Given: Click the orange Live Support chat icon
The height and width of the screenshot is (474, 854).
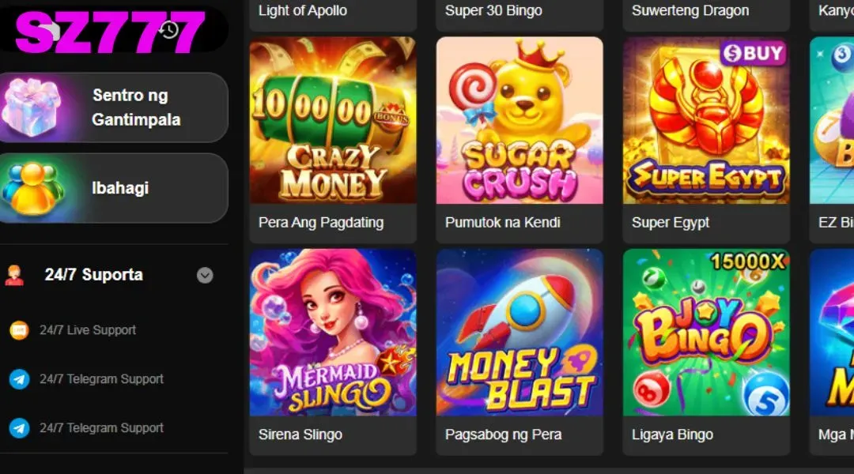Looking at the screenshot, I should pyautogui.click(x=19, y=330).
